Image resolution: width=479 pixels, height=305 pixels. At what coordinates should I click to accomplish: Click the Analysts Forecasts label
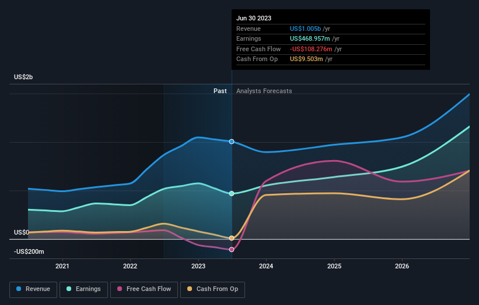point(264,91)
